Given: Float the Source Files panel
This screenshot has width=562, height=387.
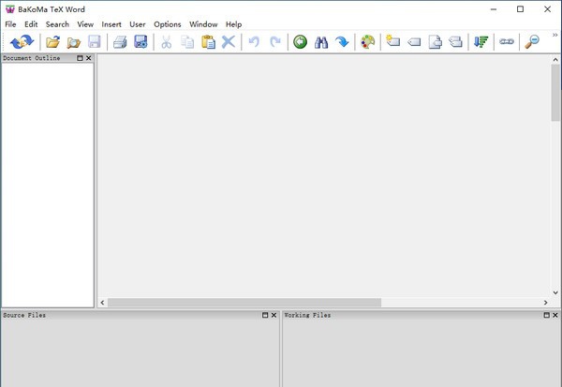Looking at the screenshot, I should click(265, 316).
